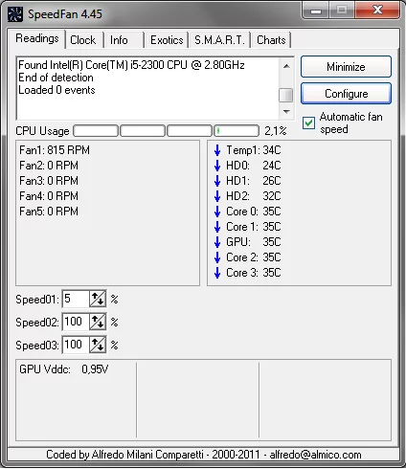Image resolution: width=406 pixels, height=469 pixels.
Task: Click the down arrow icon beside HD1
Action: pyautogui.click(x=217, y=181)
